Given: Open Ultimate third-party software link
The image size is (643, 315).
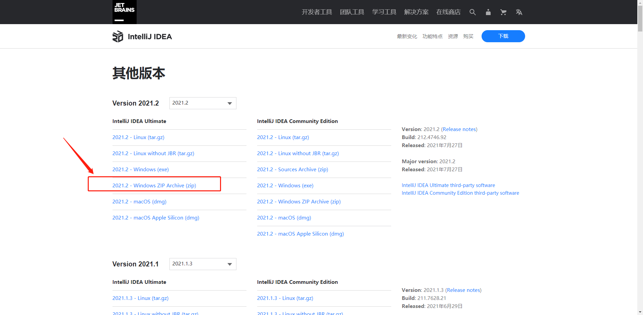Looking at the screenshot, I should click(448, 185).
